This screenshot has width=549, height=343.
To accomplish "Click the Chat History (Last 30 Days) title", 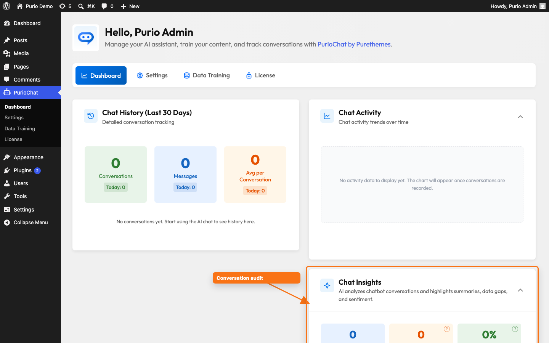I will (147, 112).
